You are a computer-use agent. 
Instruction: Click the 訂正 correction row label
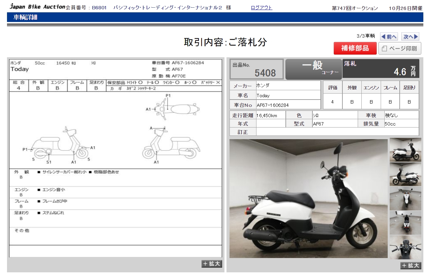pos(243,132)
